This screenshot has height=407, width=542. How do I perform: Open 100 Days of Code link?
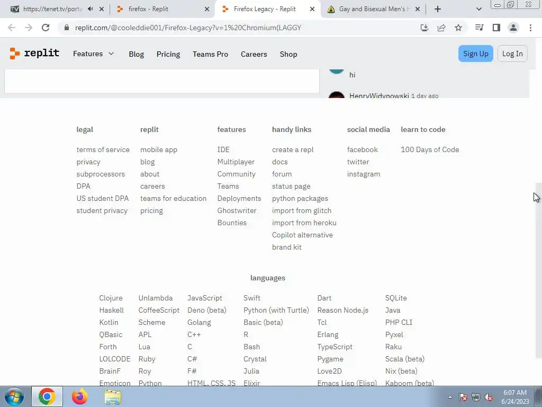tap(430, 149)
